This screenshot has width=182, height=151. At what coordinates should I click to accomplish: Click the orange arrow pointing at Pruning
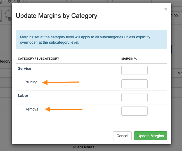click(x=61, y=82)
